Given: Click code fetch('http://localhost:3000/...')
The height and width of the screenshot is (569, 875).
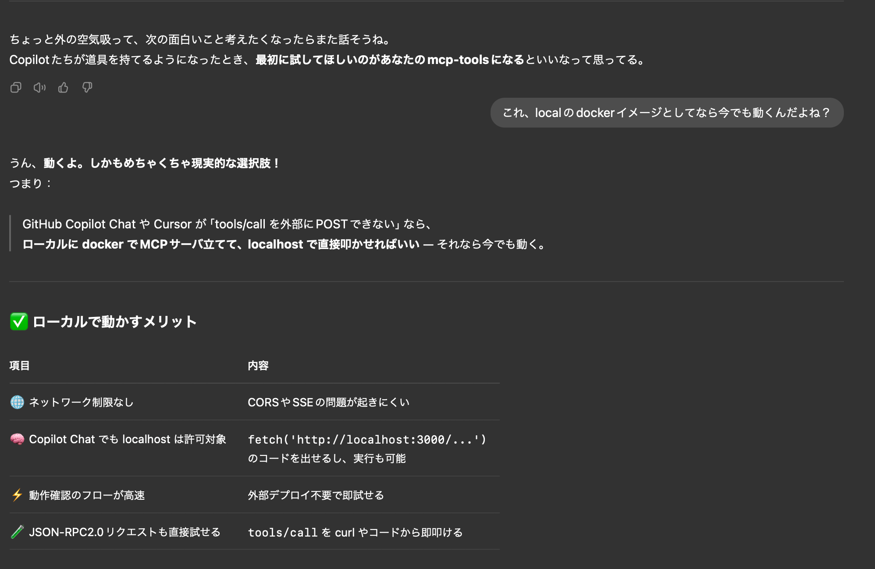Looking at the screenshot, I should pyautogui.click(x=367, y=439).
